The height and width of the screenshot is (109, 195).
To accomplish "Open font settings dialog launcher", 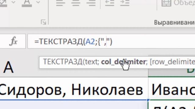I will click(x=44, y=22).
